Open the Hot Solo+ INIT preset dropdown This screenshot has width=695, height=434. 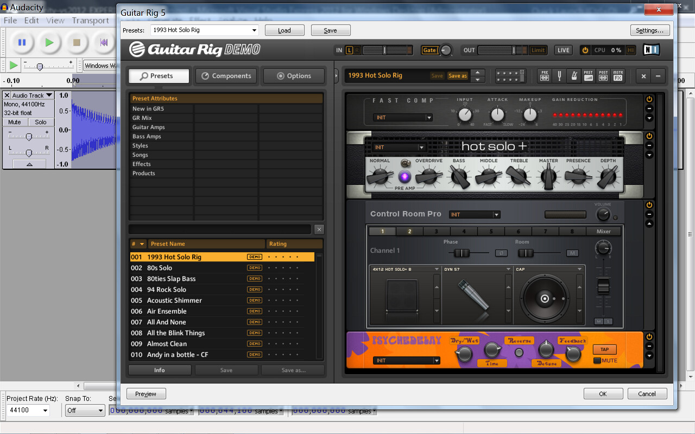399,148
